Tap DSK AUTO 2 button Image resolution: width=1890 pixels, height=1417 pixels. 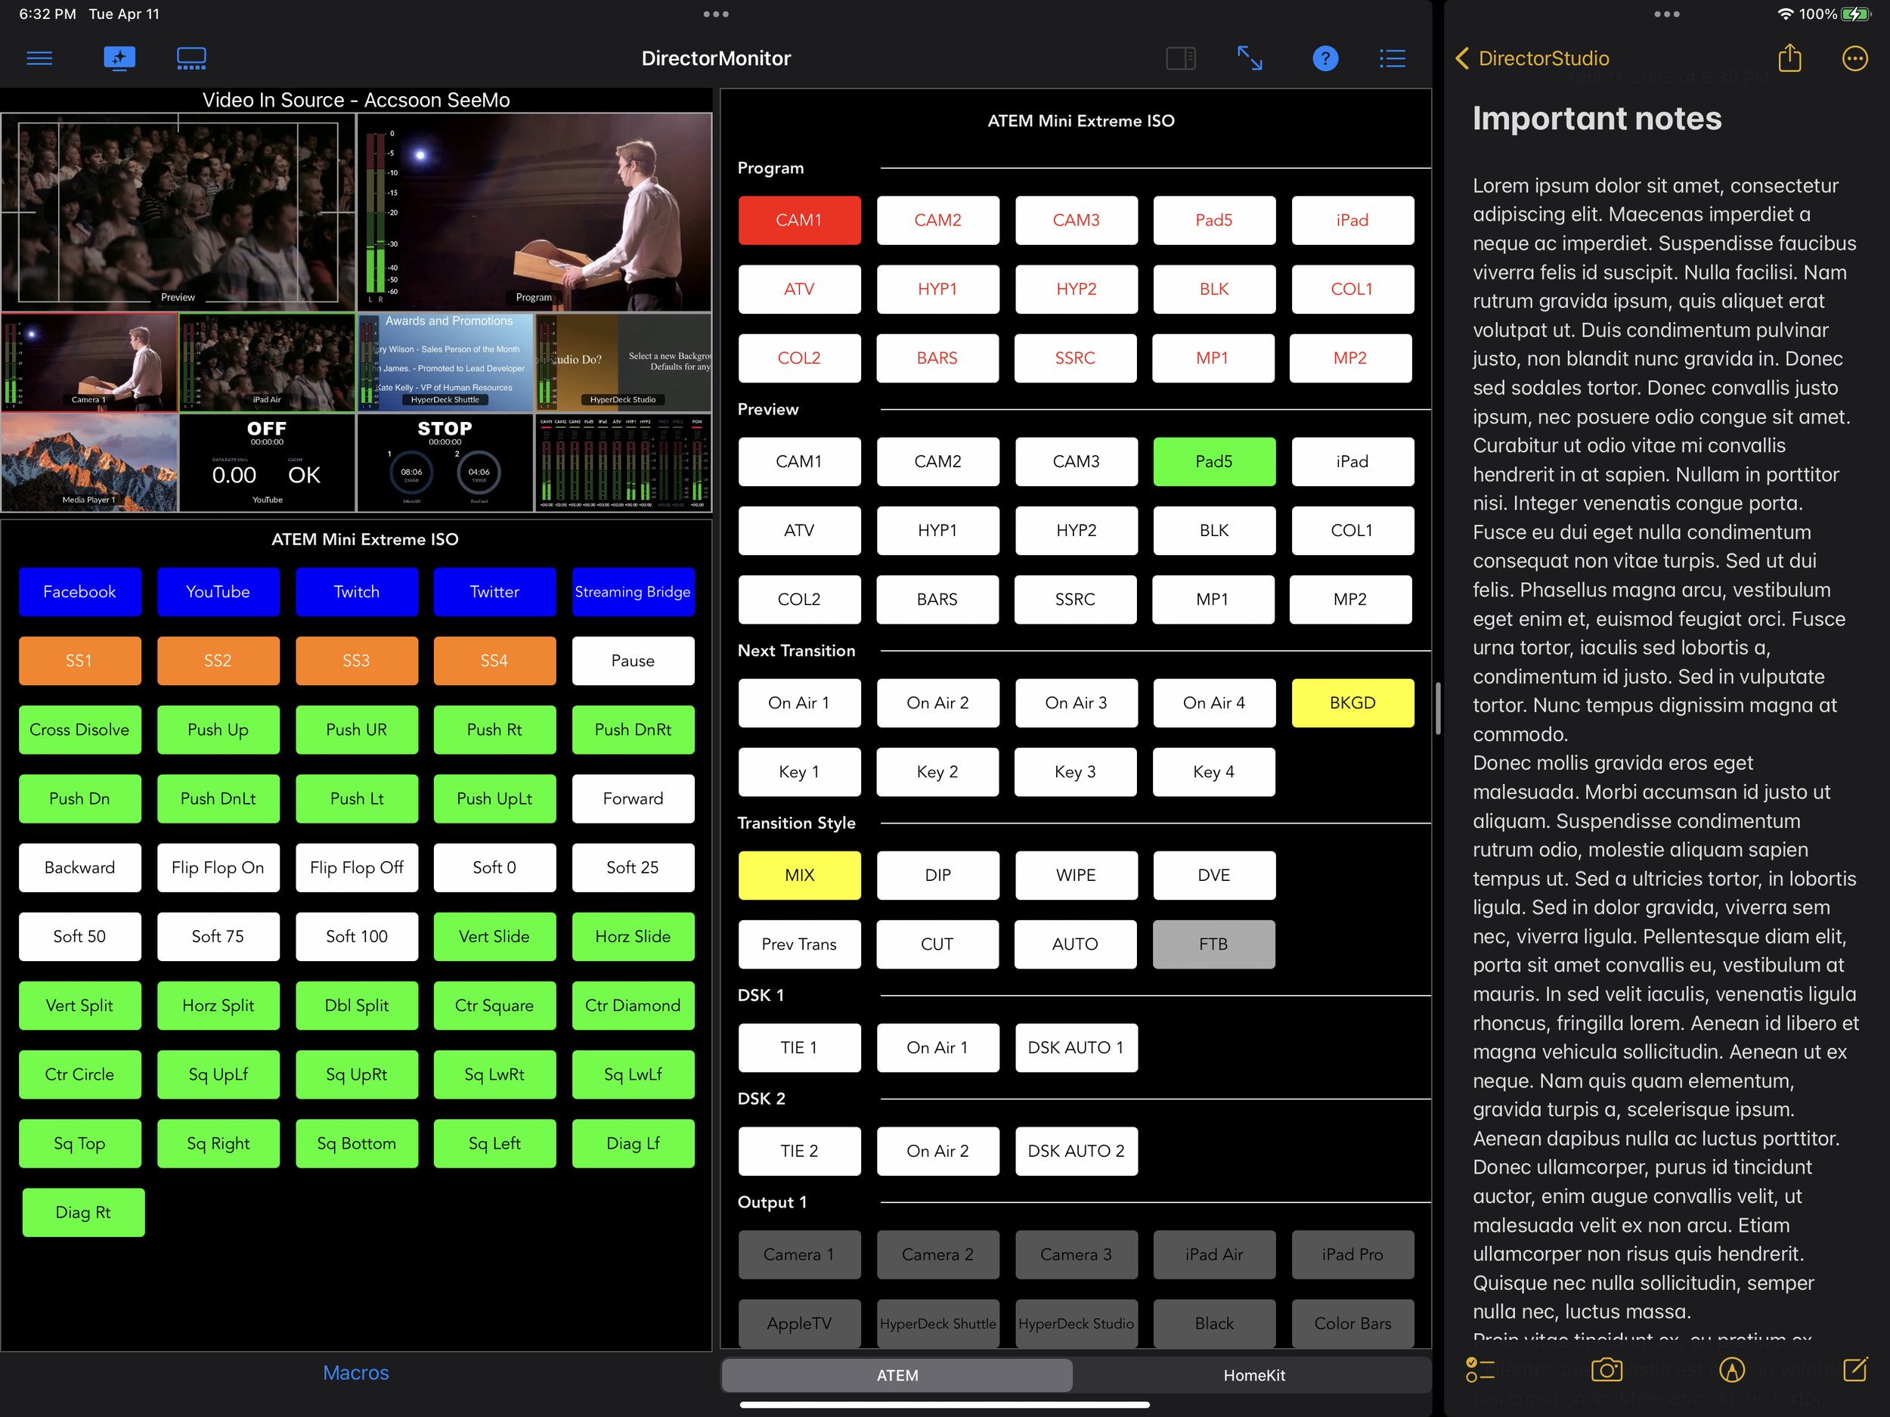[1076, 1151]
